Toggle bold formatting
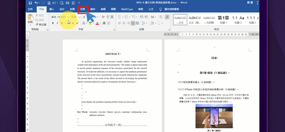The width and height of the screenshot is (285, 132). [53, 23]
